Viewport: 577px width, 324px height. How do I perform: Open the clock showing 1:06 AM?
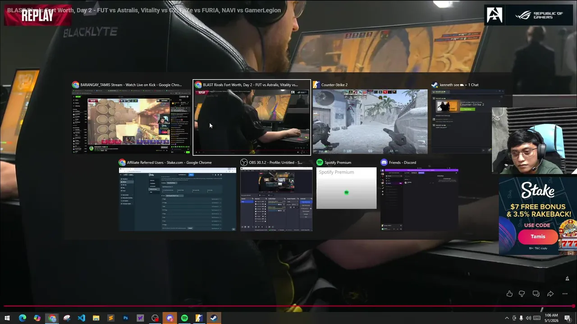pos(551,318)
